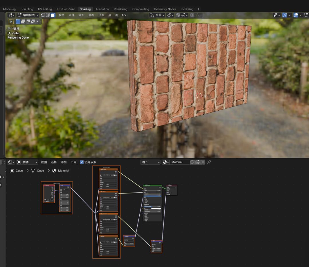This screenshot has width=309, height=267.
Task: Click the Material breadcrumb in node editor
Action: [x=63, y=171]
